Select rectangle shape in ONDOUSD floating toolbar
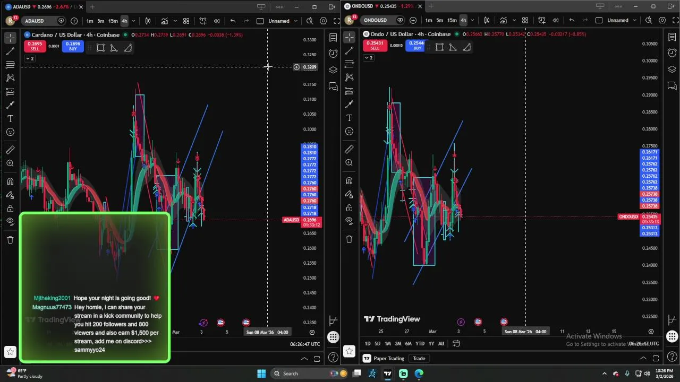Screen dimensions: 680x382 [439, 47]
